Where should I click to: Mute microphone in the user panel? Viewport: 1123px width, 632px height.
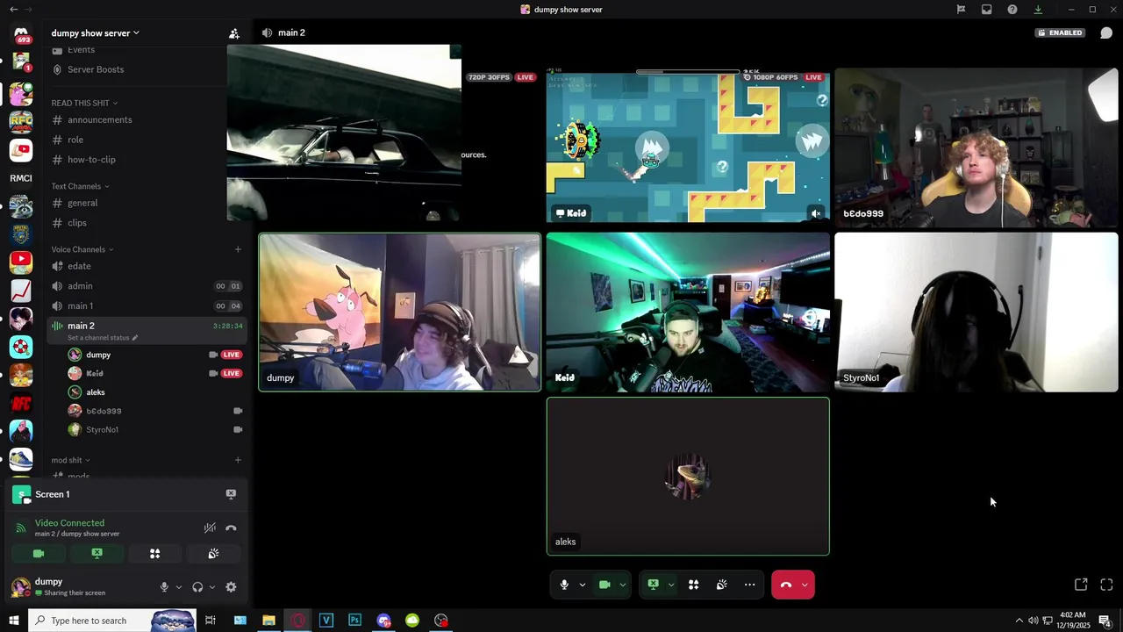pyautogui.click(x=164, y=587)
